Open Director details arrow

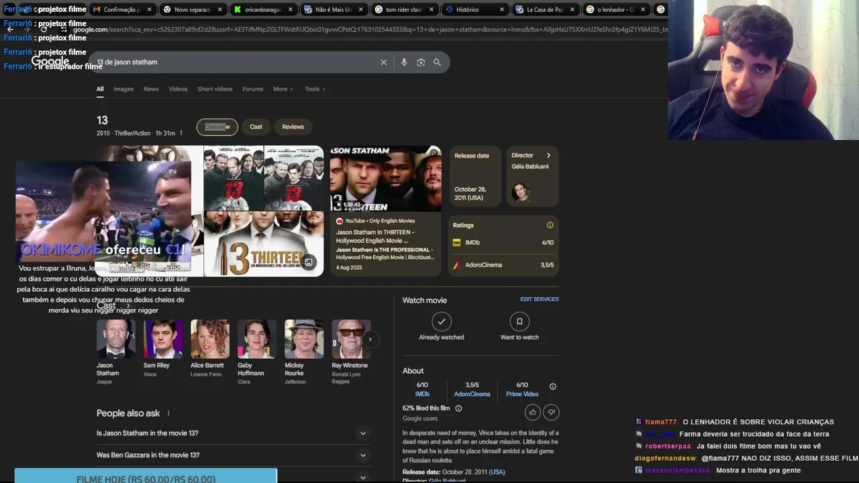(x=548, y=156)
